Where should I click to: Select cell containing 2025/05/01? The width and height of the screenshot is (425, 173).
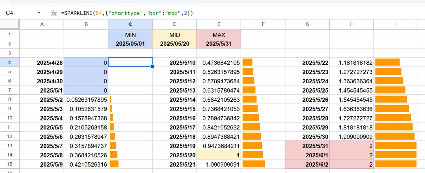pos(130,44)
